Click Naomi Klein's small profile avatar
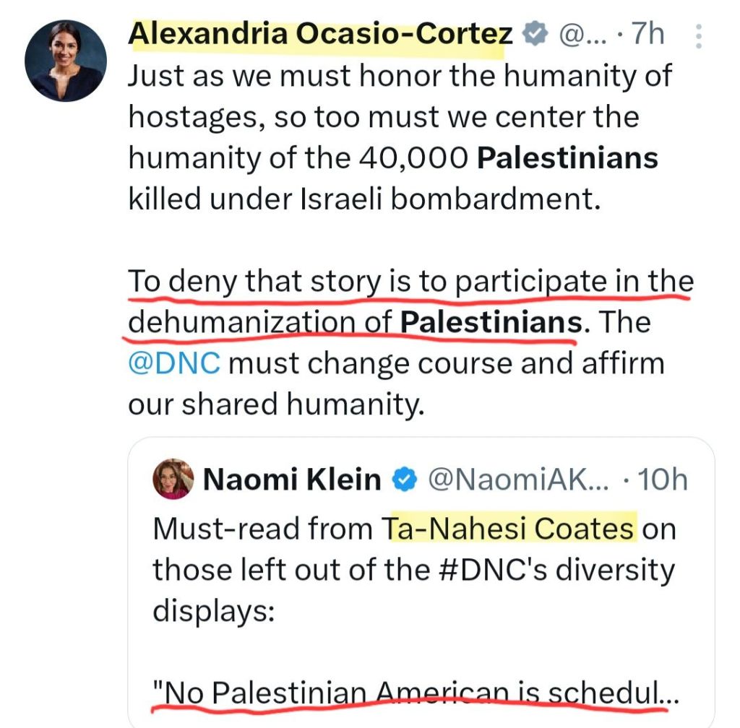This screenshot has height=728, width=740. 173,479
